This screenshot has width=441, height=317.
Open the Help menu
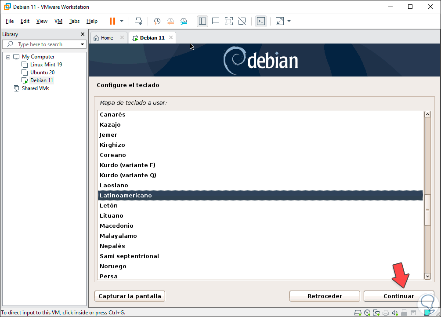click(x=92, y=21)
